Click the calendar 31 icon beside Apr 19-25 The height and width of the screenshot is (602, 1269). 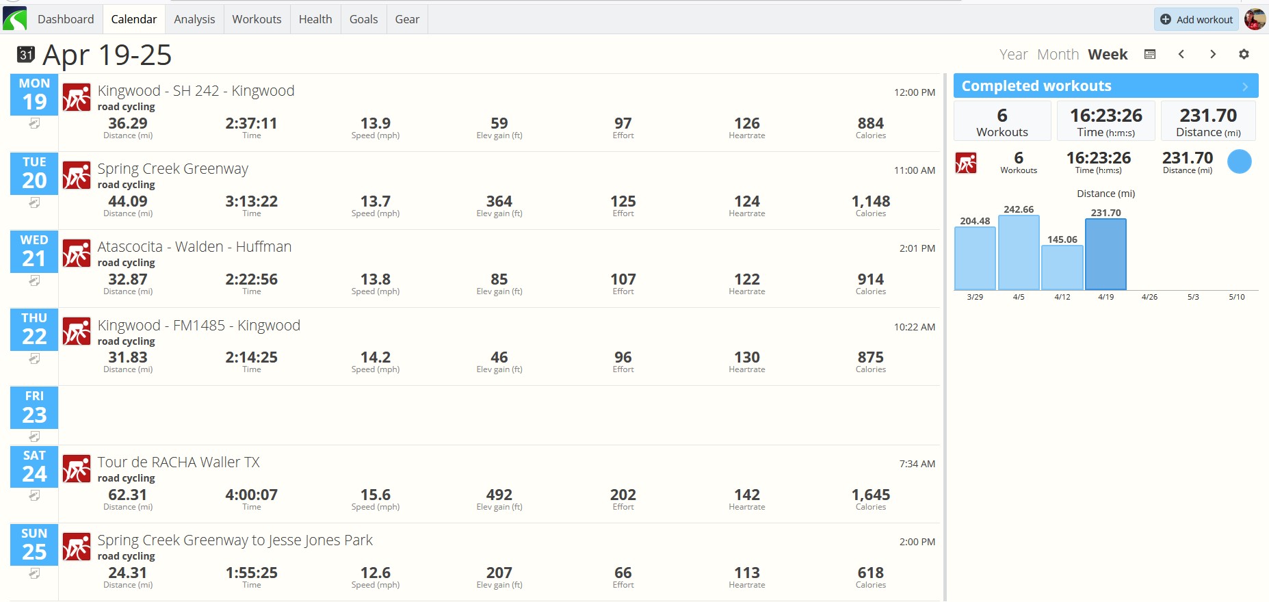tap(26, 54)
